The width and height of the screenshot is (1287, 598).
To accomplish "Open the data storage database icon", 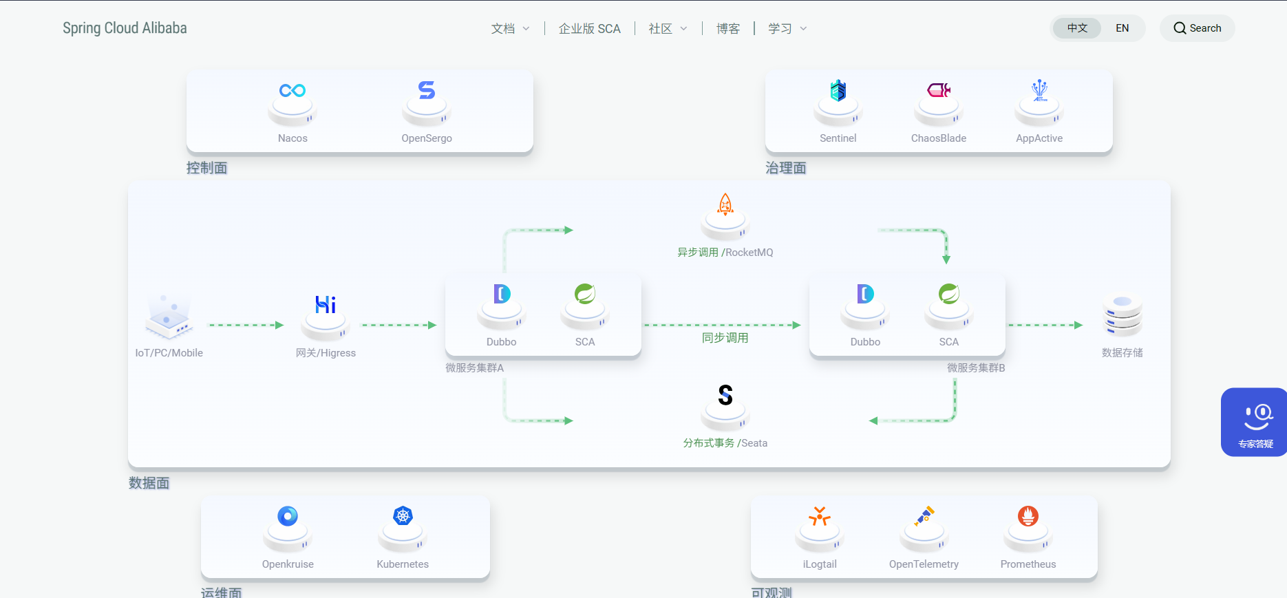I will 1123,315.
